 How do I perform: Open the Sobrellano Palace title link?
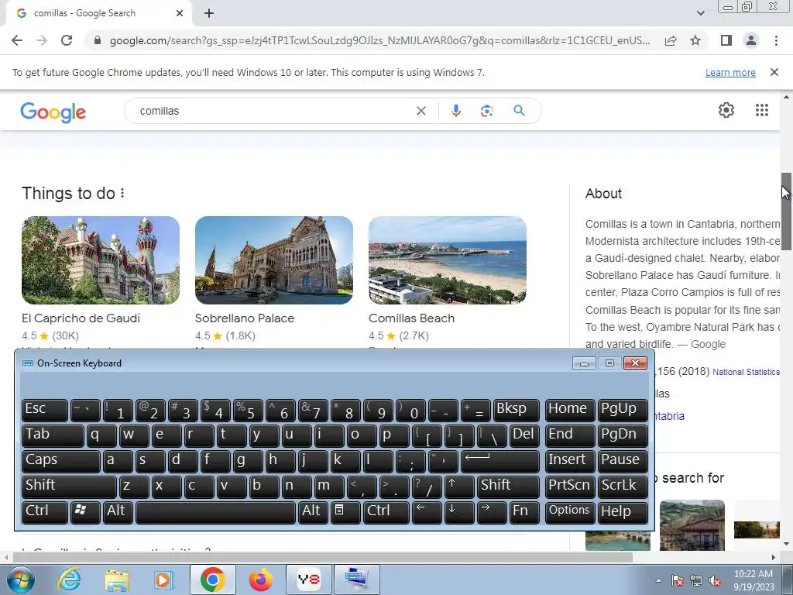point(245,318)
